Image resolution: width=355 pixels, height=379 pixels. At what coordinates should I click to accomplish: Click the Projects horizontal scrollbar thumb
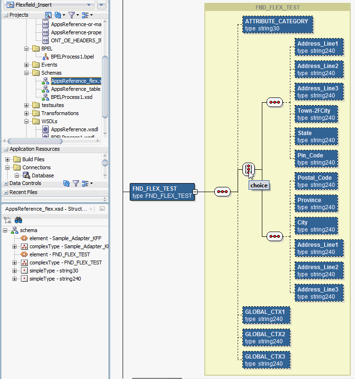click(x=35, y=141)
